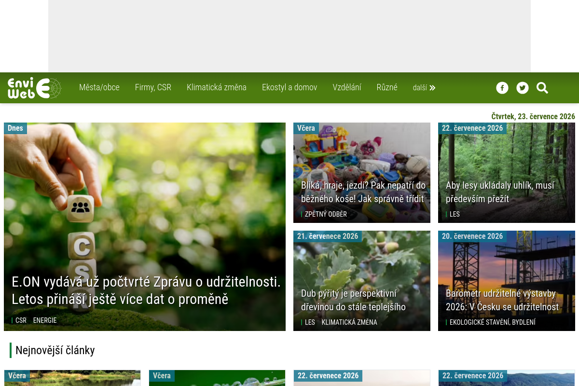
Task: Open the EnviWeb logo homepage link
Action: 35,88
